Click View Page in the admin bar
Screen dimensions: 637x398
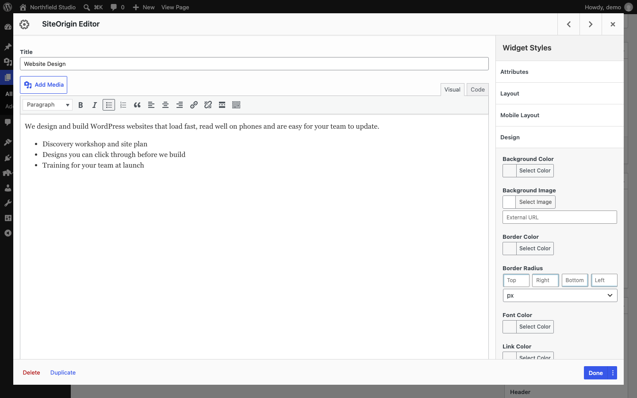click(175, 7)
